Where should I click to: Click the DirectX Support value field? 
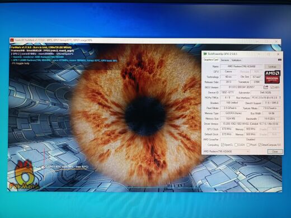pyautogui.click(x=271, y=103)
